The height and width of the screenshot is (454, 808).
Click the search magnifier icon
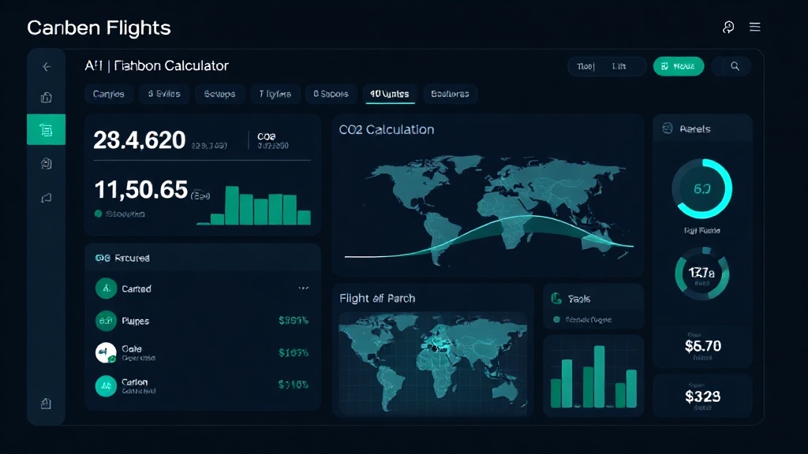[735, 66]
